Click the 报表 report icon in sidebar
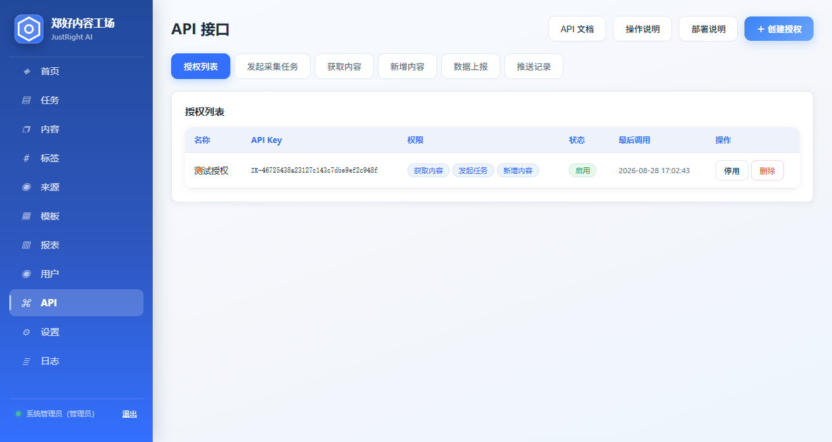 point(26,245)
